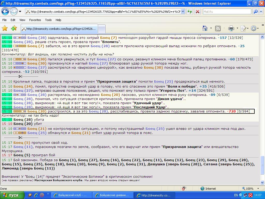Click the Done status bar text
The height and width of the screenshot is (199, 265).
tap(4, 189)
